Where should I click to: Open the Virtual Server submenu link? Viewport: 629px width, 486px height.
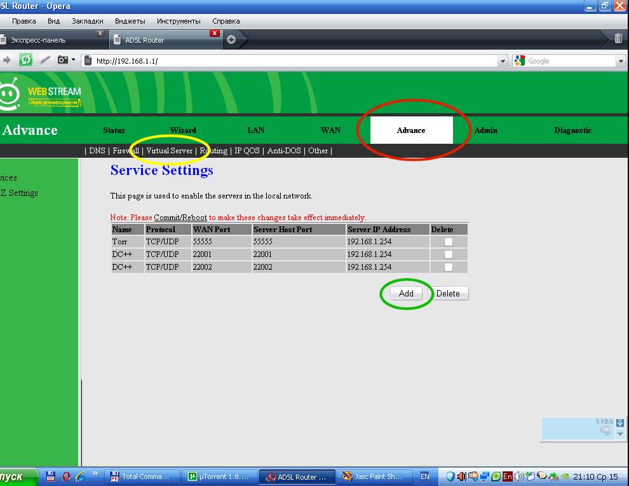click(169, 151)
